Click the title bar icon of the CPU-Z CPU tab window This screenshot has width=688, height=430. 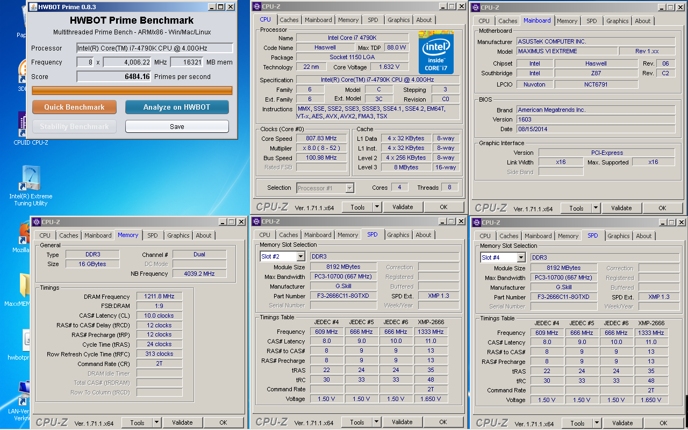(257, 6)
